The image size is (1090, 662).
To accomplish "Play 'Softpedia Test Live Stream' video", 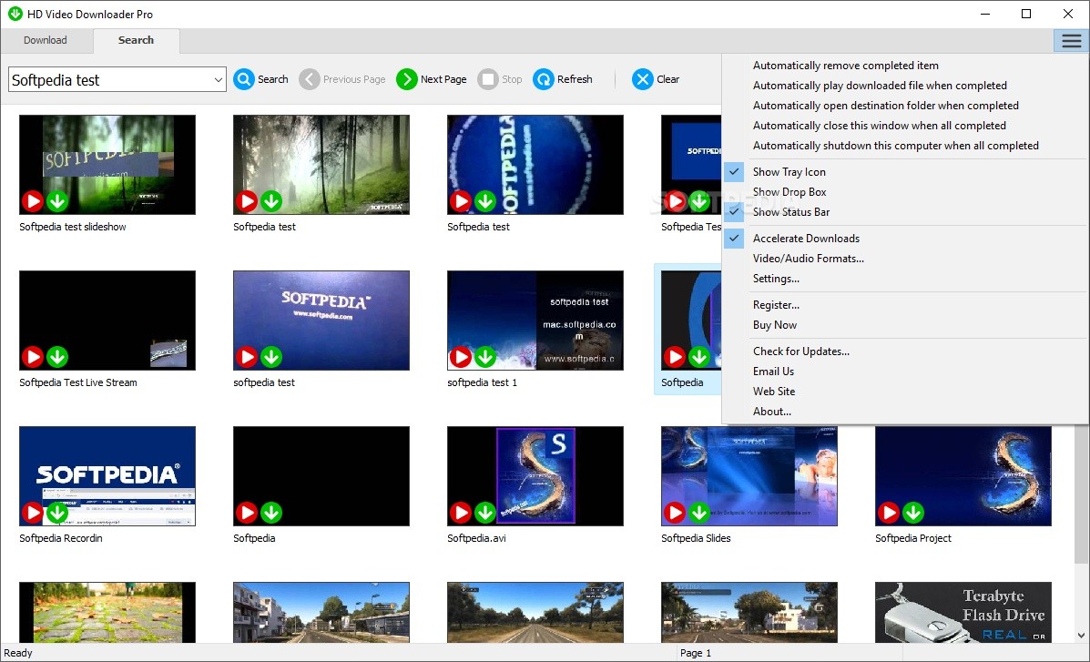I will [33, 357].
